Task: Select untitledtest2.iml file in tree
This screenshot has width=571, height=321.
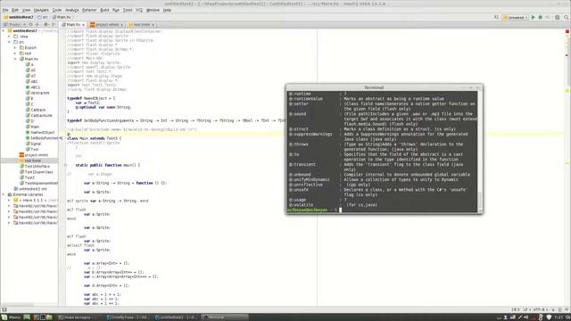Action: click(30, 189)
